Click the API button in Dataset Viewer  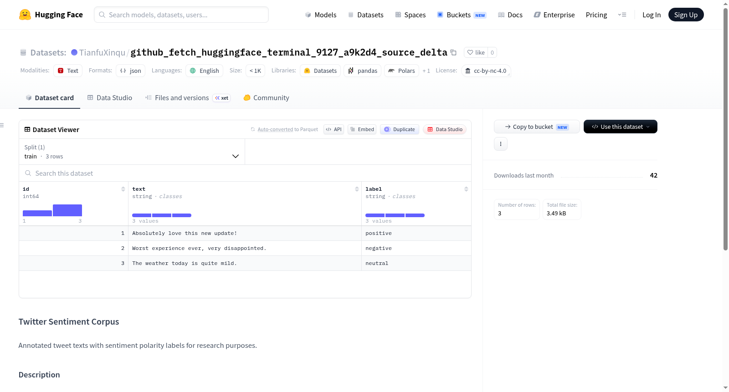(334, 129)
